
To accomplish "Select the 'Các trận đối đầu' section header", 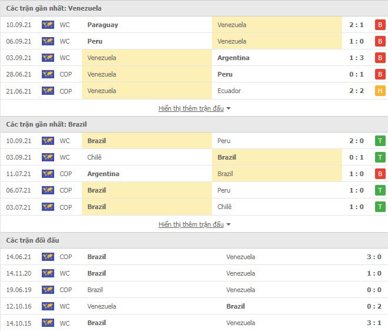I will [33, 240].
